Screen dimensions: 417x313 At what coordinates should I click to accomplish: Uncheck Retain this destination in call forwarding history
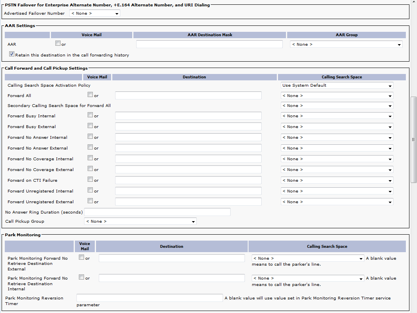click(12, 54)
